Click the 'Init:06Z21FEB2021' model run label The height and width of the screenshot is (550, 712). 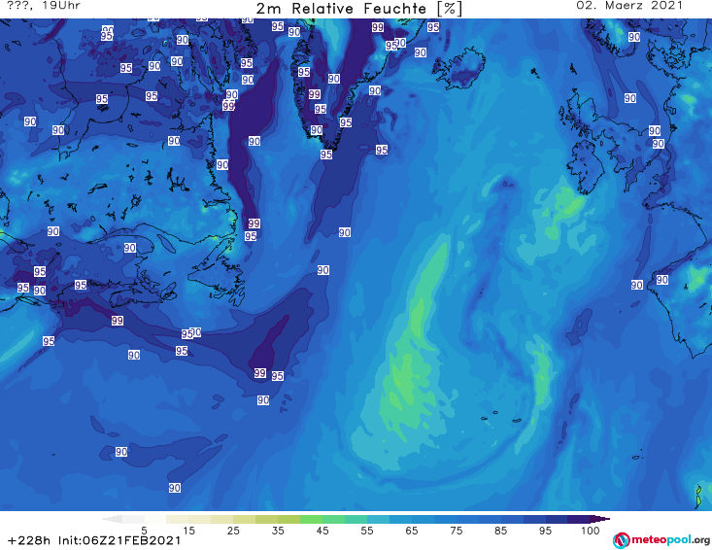point(119,540)
